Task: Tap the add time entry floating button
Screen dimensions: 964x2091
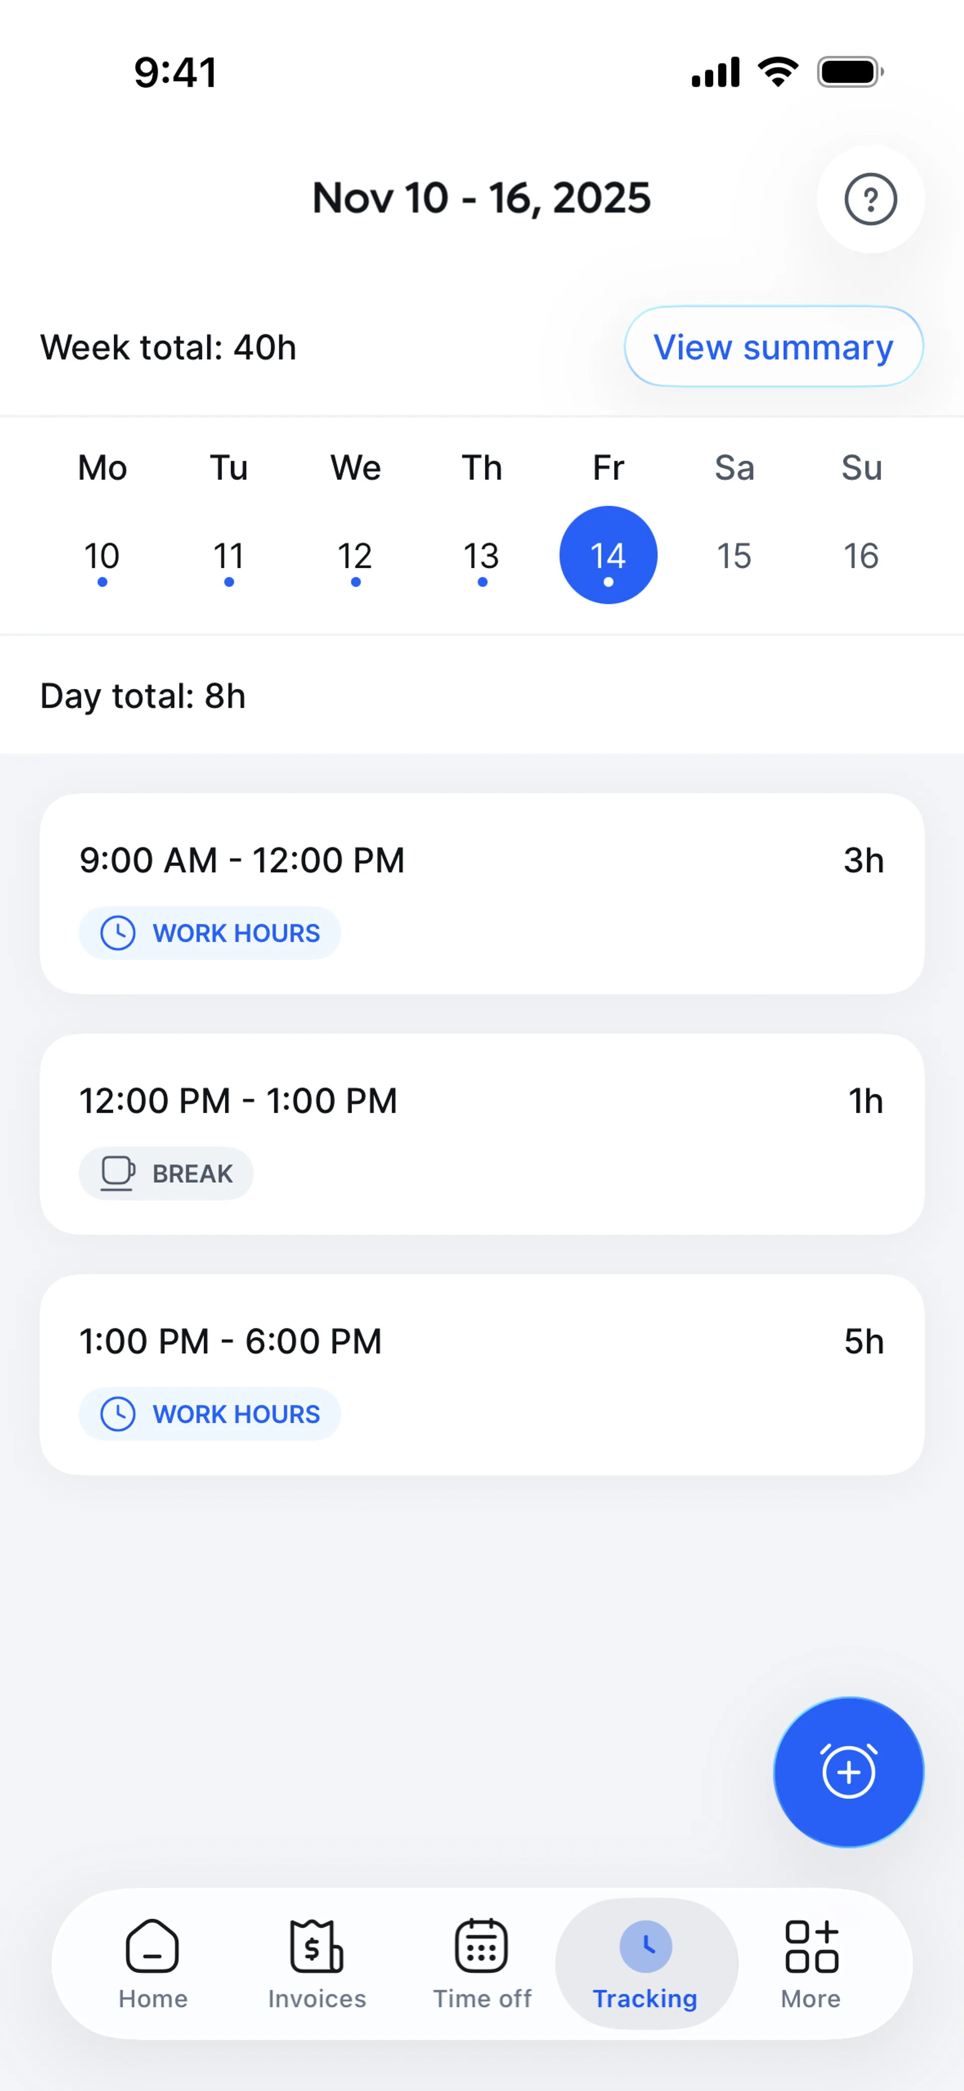Action: click(848, 1771)
